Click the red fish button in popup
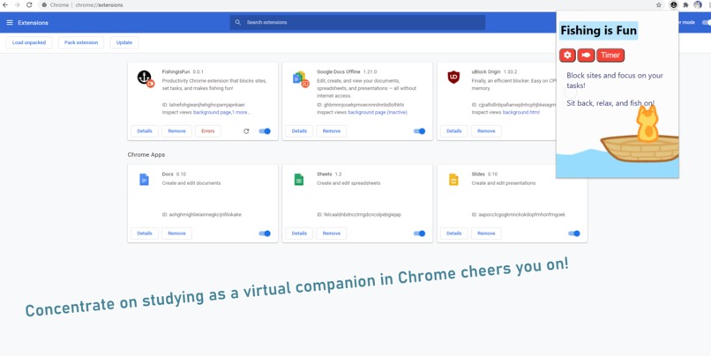This screenshot has width=711, height=356. point(586,56)
